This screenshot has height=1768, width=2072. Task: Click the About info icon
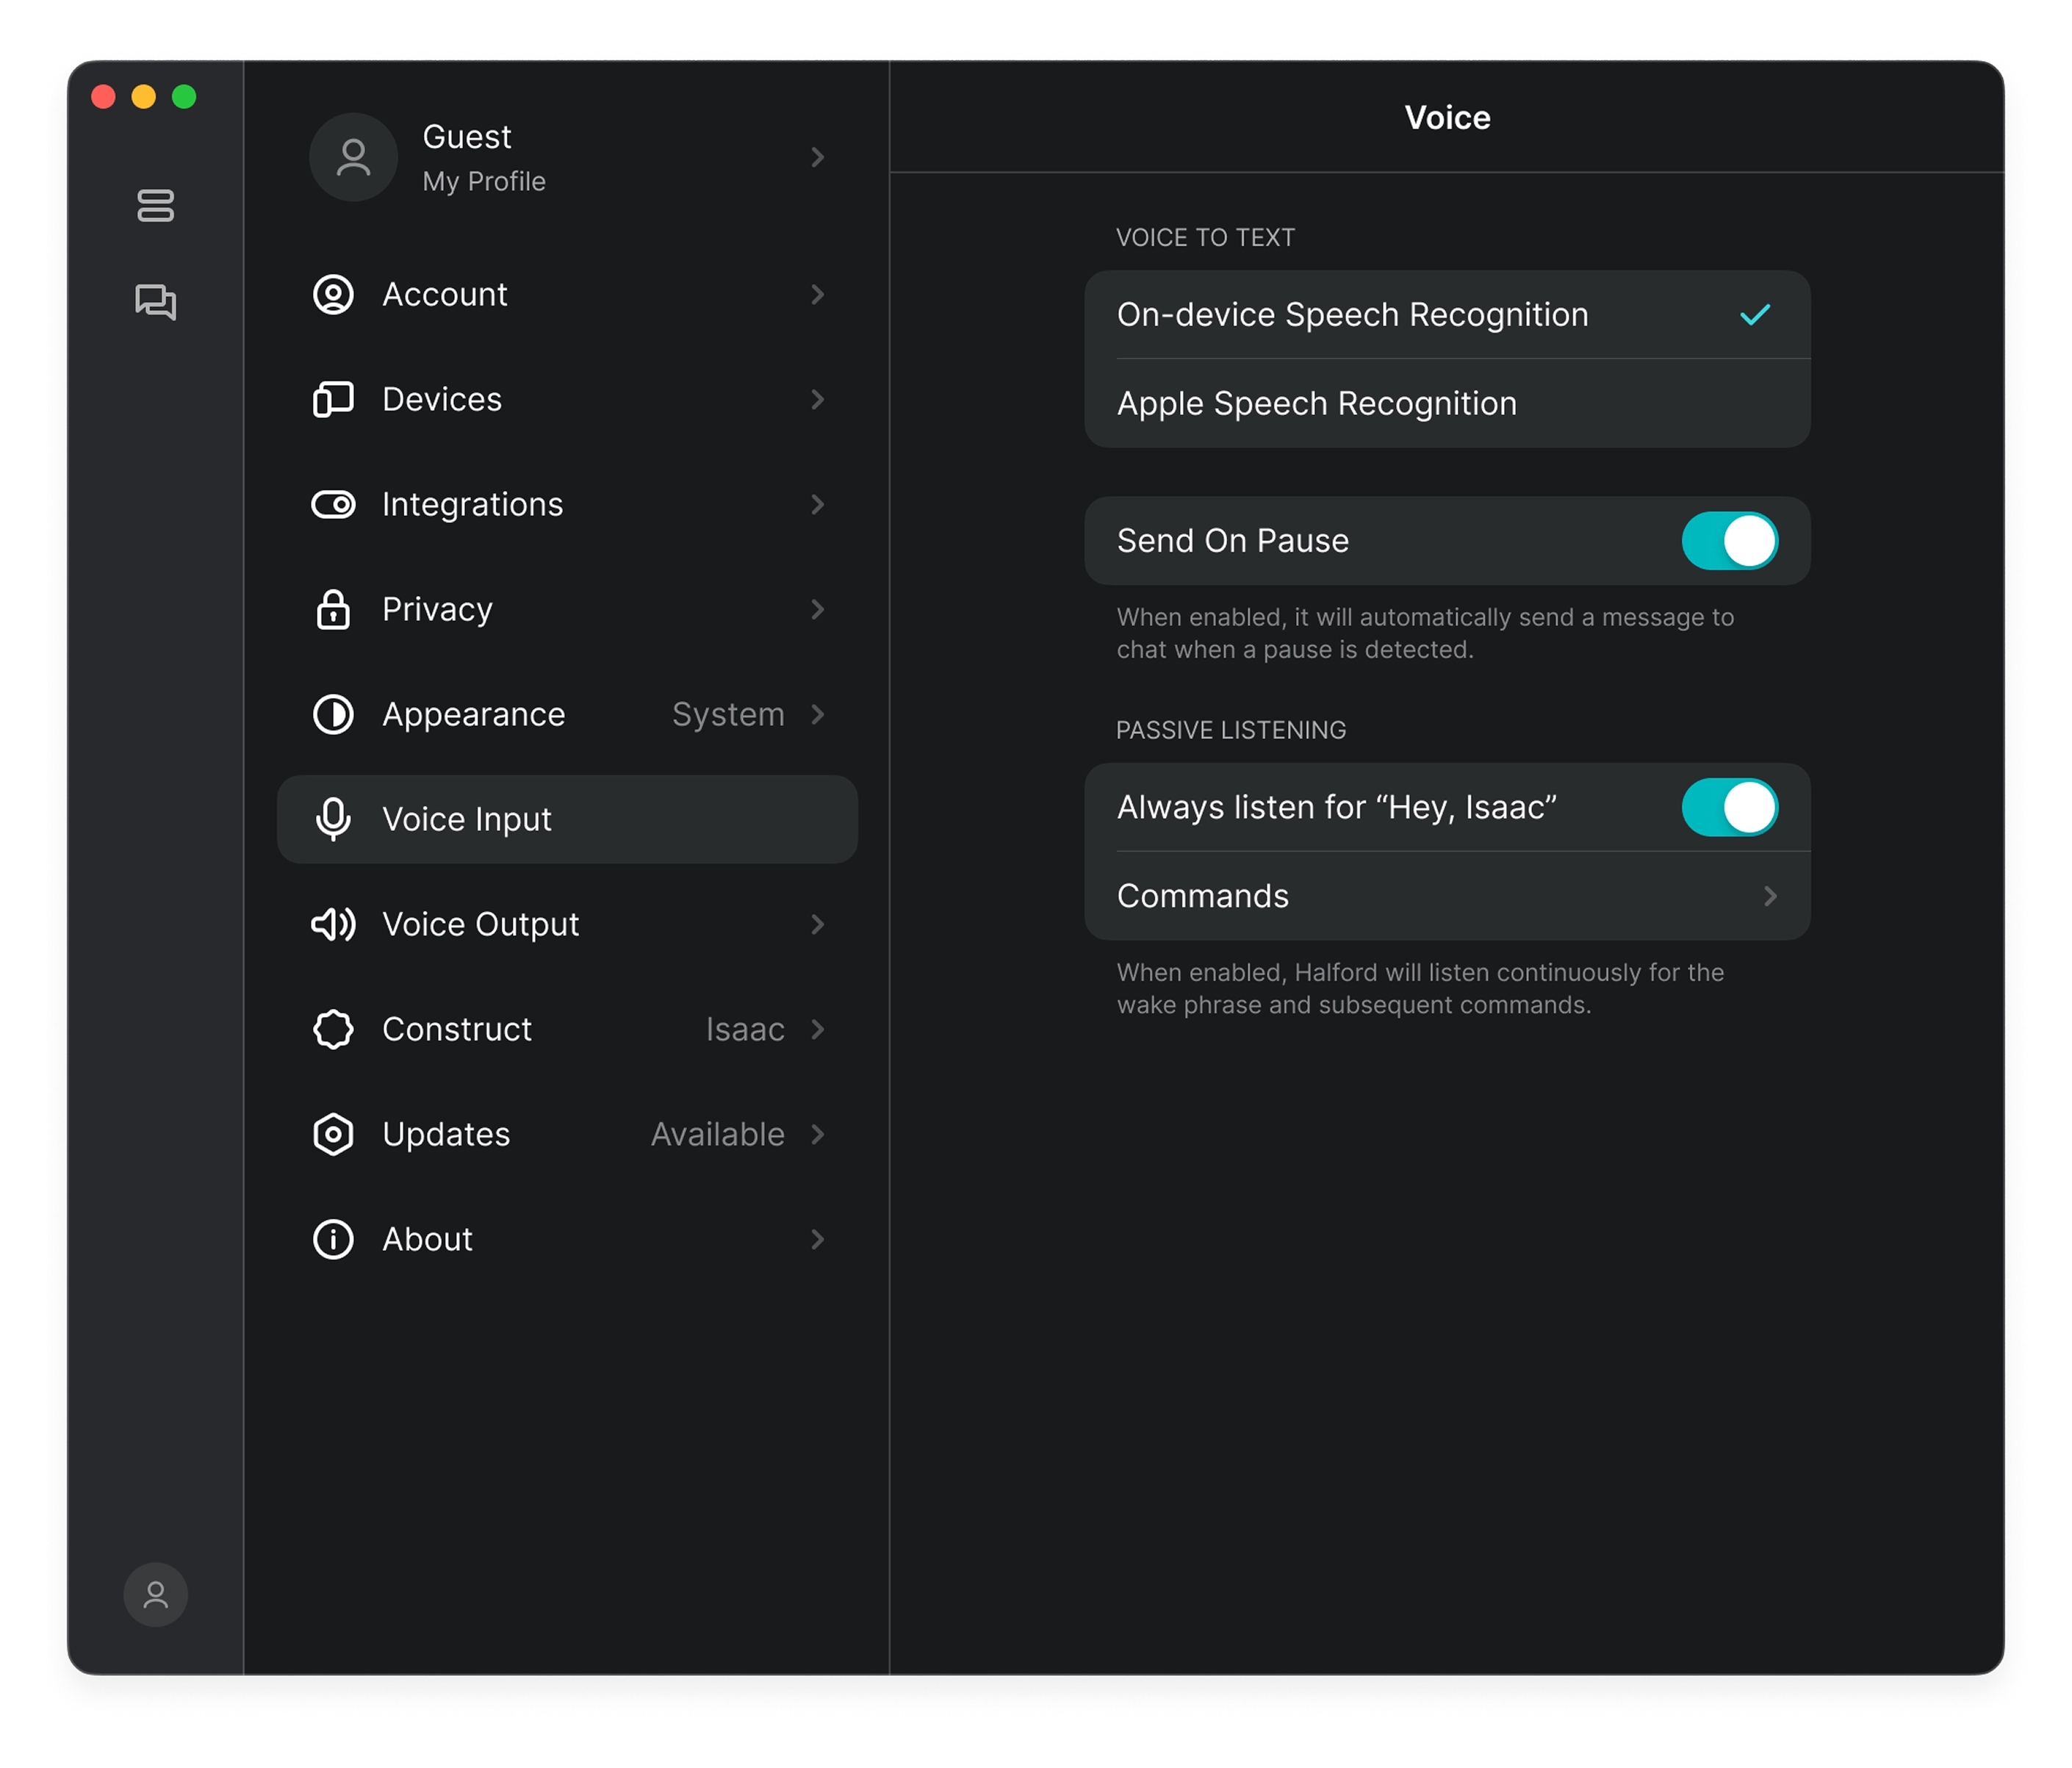click(333, 1239)
